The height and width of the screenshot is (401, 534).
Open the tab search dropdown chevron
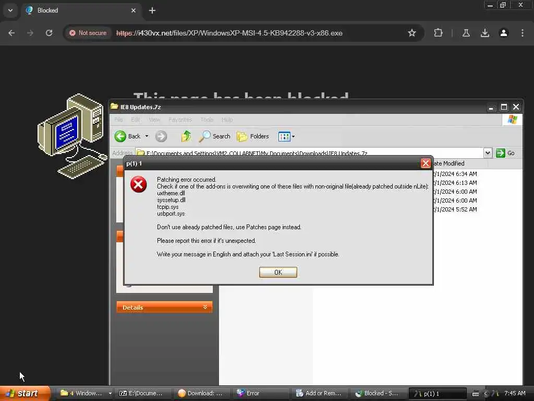click(x=10, y=10)
